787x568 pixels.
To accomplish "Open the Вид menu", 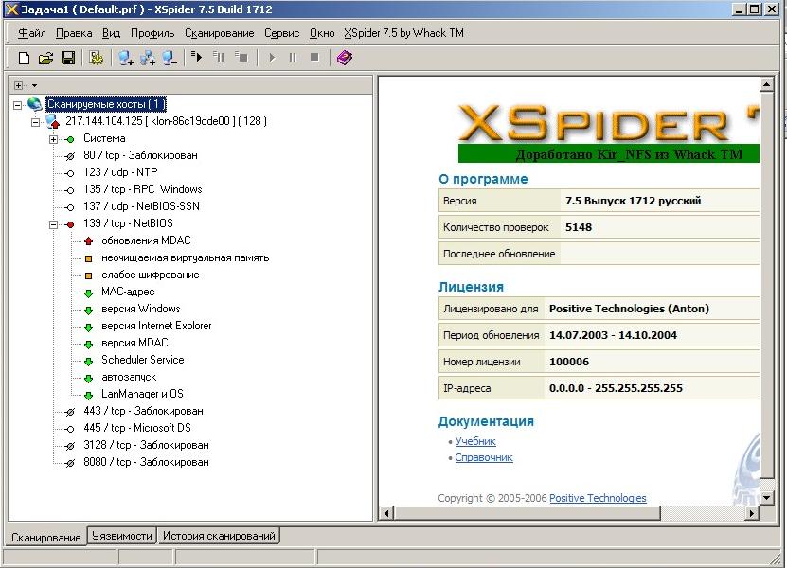I will (x=111, y=33).
